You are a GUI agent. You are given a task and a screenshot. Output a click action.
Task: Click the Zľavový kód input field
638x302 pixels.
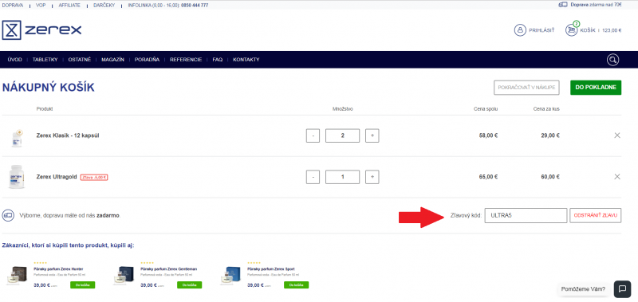click(526, 215)
